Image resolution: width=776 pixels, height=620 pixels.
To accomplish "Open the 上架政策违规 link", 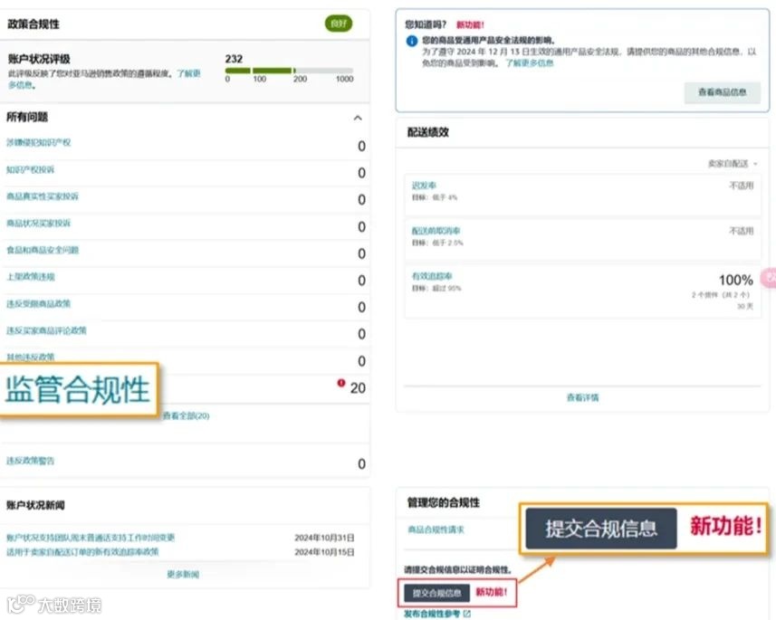I will tap(30, 277).
